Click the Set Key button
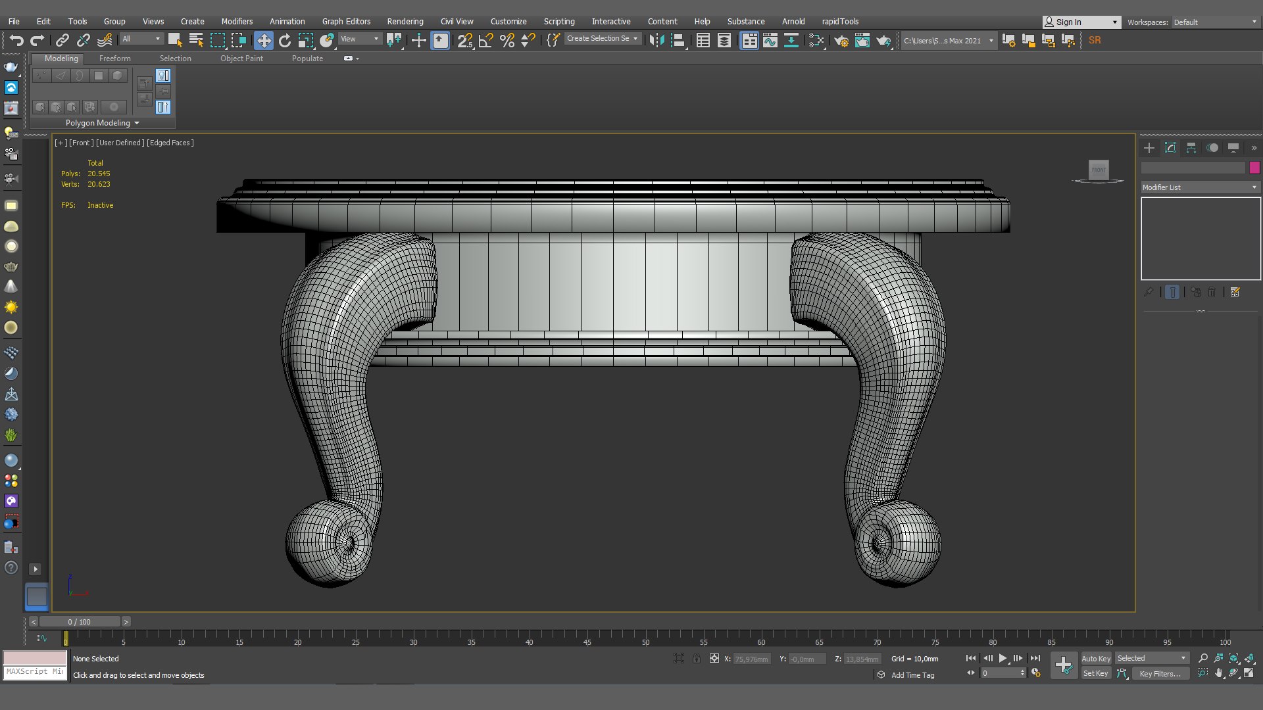This screenshot has height=710, width=1263. point(1096,673)
